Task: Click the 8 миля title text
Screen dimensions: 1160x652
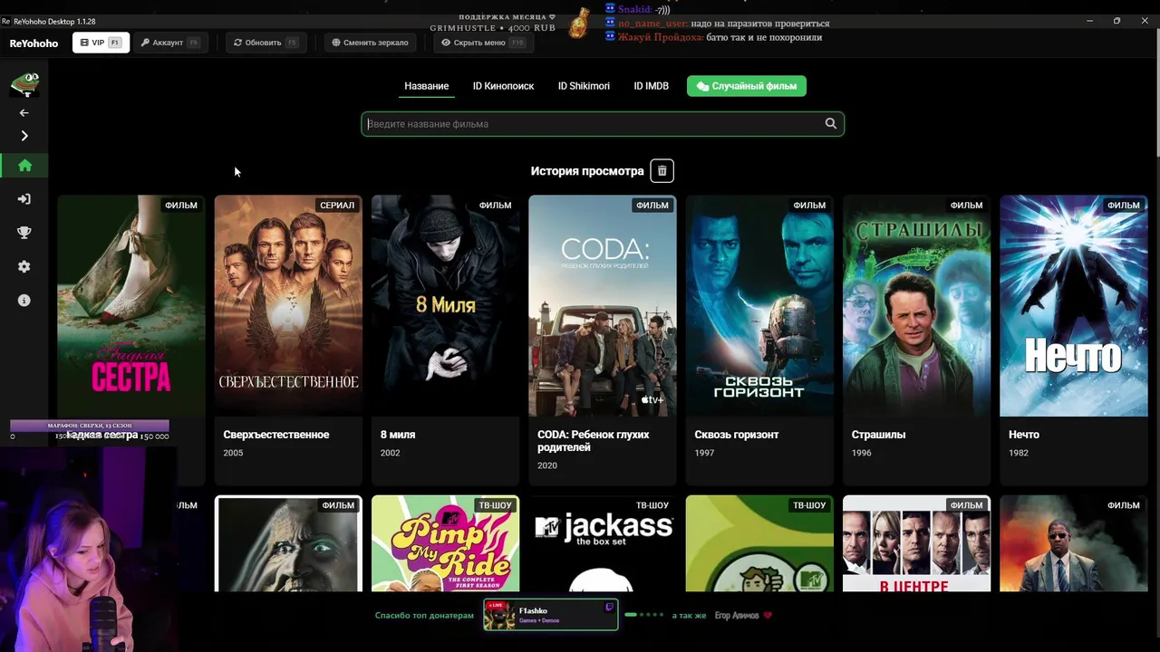Action: point(398,435)
